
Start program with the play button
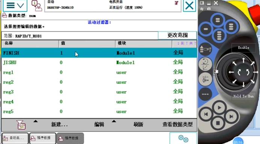click(x=219, y=108)
